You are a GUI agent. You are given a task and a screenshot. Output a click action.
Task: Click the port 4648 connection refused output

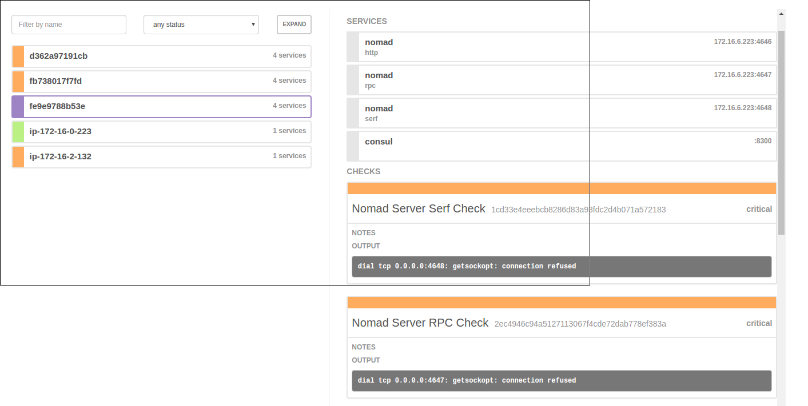click(x=562, y=267)
